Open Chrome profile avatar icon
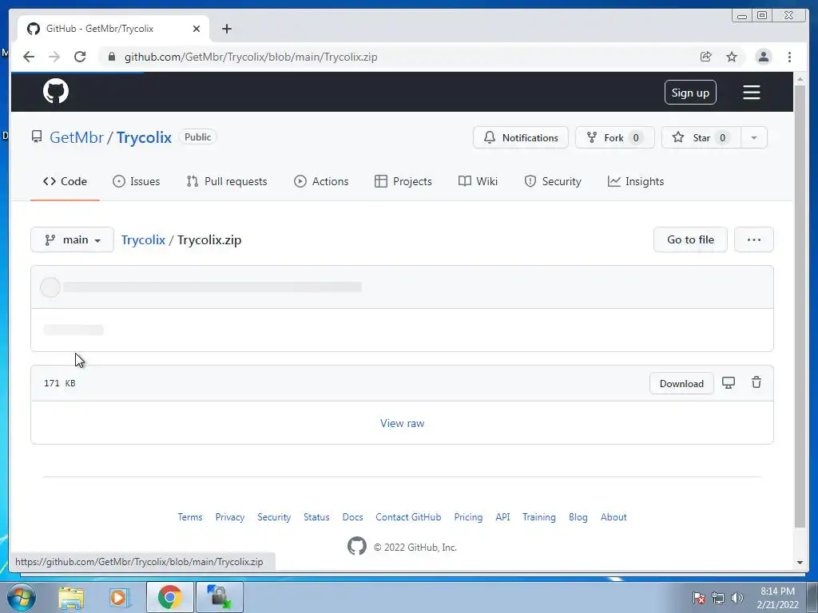 coord(763,57)
